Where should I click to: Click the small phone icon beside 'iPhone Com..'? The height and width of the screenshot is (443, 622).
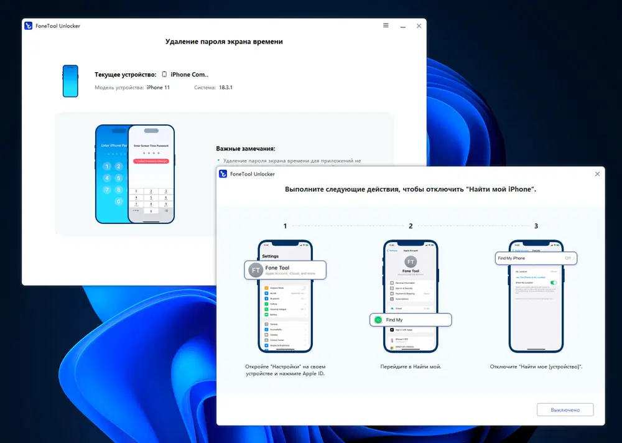click(164, 74)
